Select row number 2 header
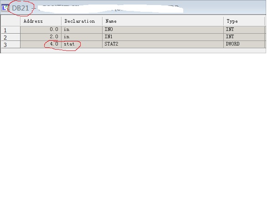The image size is (273, 198). click(x=10, y=37)
